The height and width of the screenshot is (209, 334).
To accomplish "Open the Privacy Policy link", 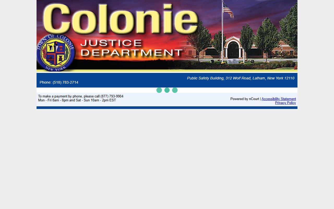I will tap(285, 103).
